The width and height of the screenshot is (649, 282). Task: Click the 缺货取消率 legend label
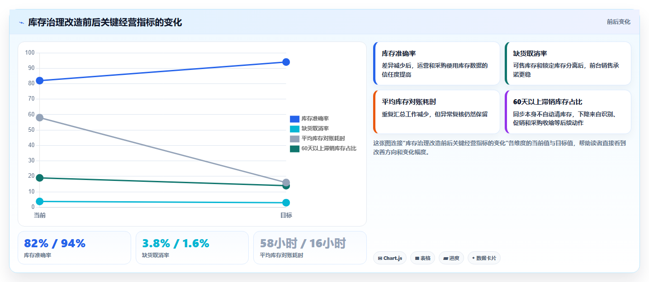(315, 129)
